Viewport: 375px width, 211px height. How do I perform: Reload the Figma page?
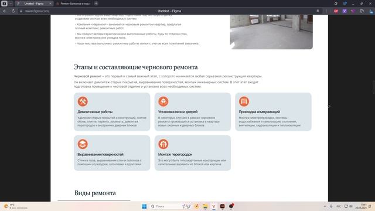(x=13, y=11)
